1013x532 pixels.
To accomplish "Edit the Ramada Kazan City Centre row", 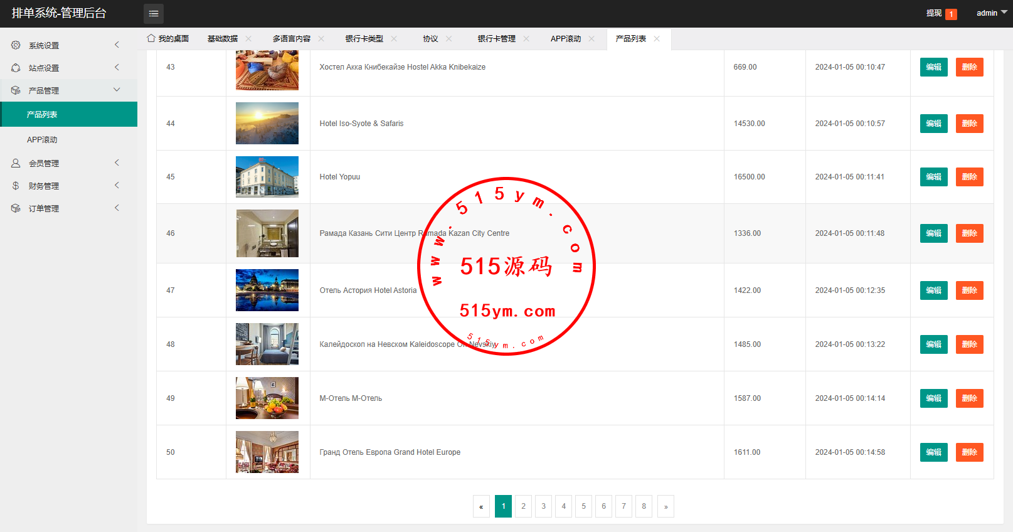I will pos(933,233).
